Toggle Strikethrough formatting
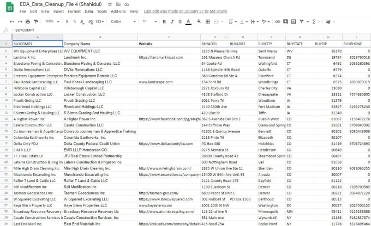Image resolution: width=371 pixels, height=226 pixels. [180, 21]
